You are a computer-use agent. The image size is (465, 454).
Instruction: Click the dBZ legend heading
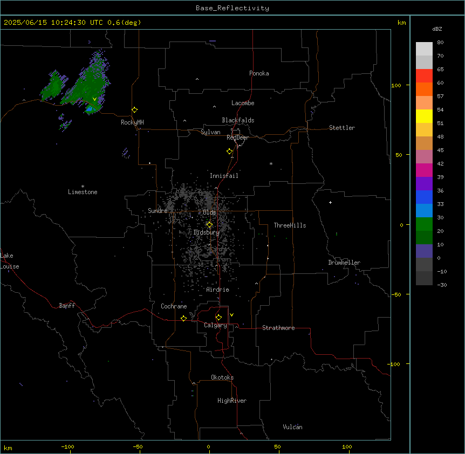pos(437,29)
